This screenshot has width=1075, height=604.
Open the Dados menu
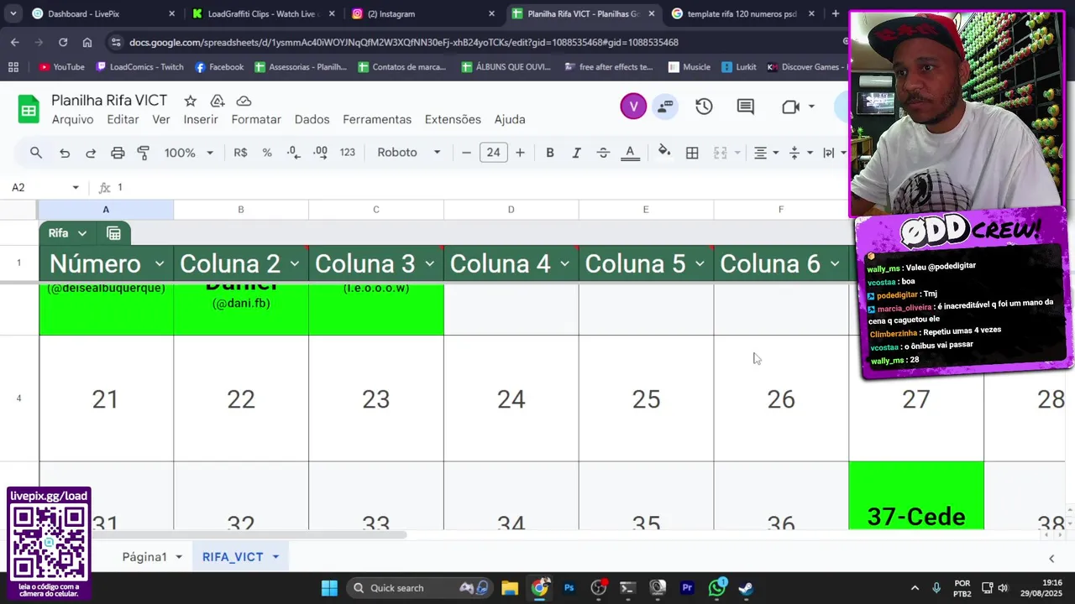tap(312, 119)
